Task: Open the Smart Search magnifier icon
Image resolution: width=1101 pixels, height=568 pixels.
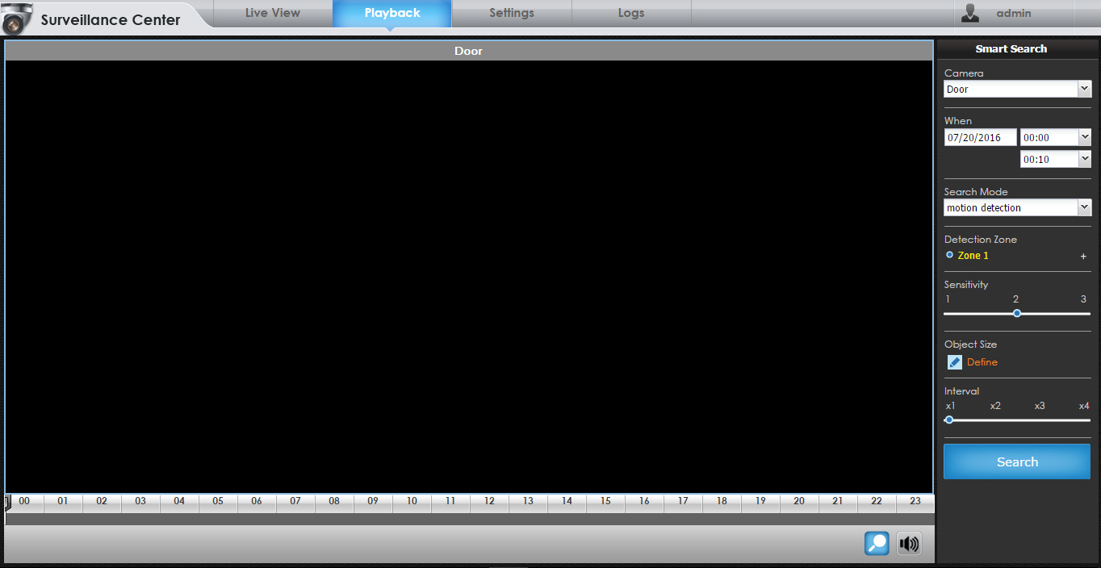Action: (x=877, y=544)
